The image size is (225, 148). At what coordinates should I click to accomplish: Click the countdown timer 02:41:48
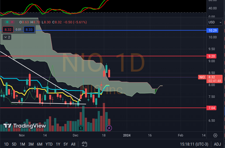pyautogui.click(x=215, y=81)
